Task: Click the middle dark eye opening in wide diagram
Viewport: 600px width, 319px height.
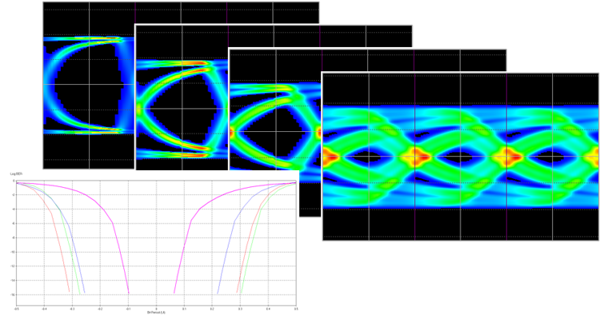Action: tap(459, 157)
